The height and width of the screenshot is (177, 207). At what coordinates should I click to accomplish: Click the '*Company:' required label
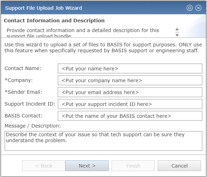(x=19, y=80)
